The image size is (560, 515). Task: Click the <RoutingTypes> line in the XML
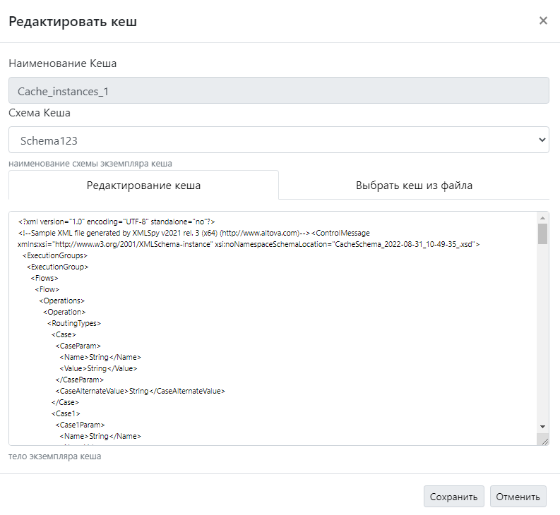coord(75,323)
